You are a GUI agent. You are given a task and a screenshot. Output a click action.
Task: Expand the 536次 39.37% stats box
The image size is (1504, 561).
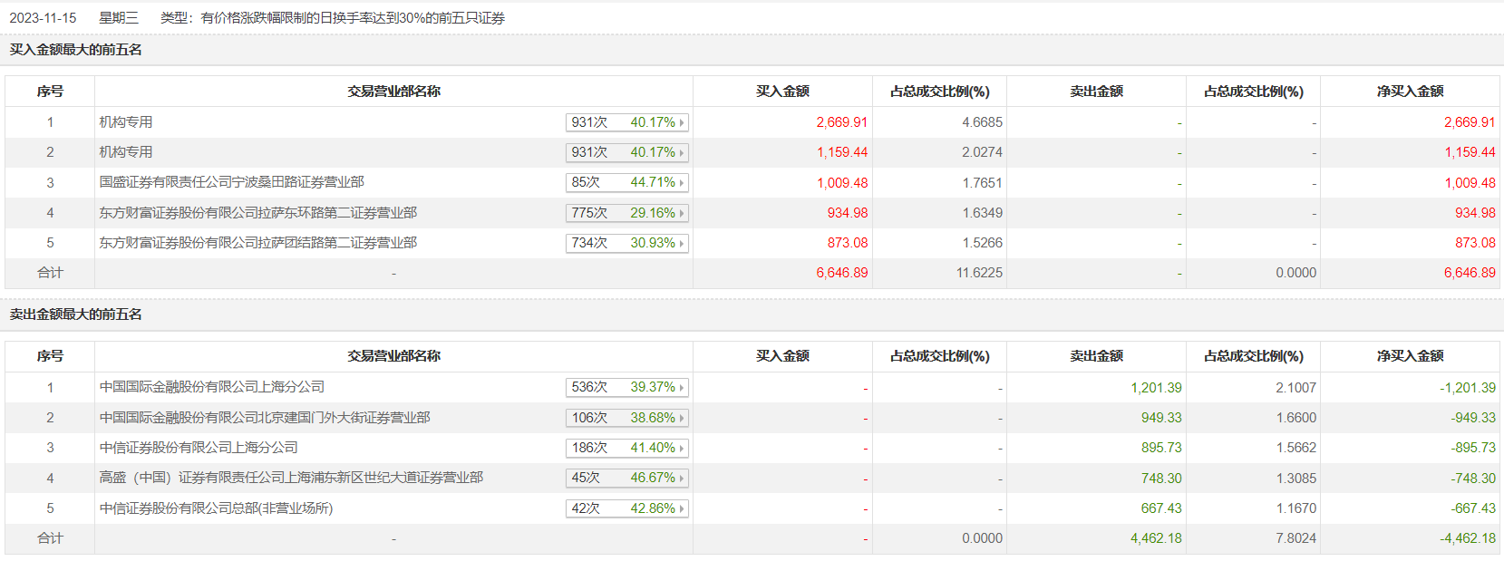click(x=626, y=387)
